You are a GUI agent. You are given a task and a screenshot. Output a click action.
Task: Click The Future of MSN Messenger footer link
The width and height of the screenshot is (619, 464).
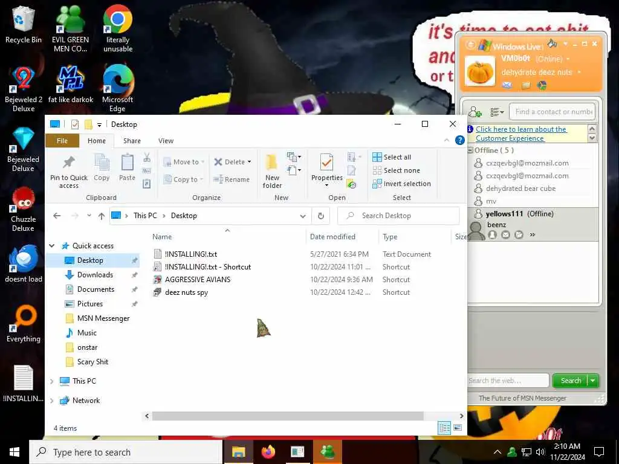pos(522,398)
